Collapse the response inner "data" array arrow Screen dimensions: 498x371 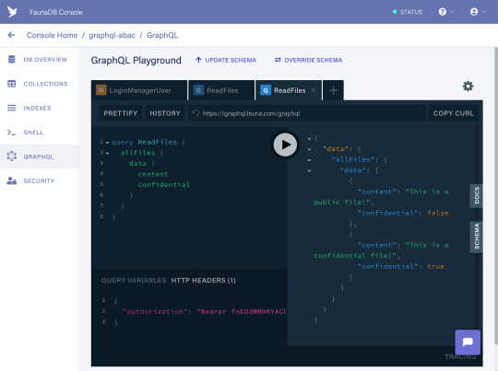point(309,171)
